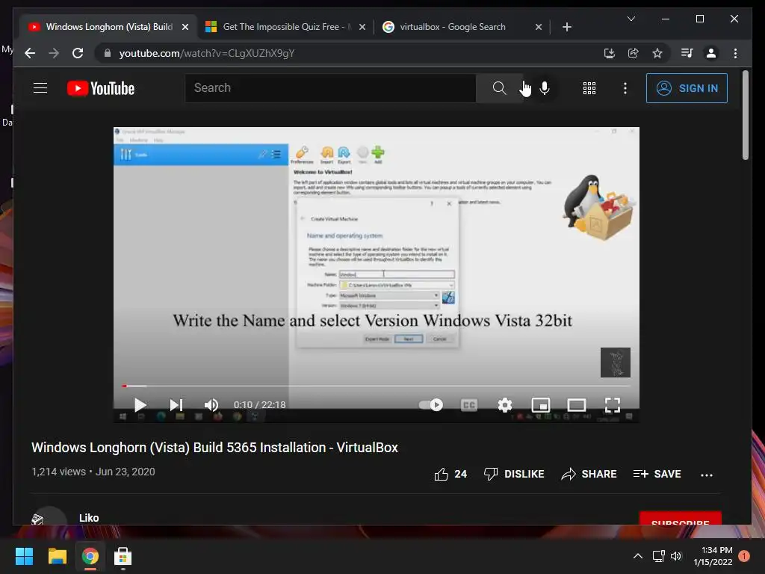
Task: Like the video with thumbs up
Action: (x=450, y=474)
